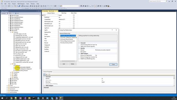Screen dimensions: 177x100
Task: Select FK_Events_Places_PlaceId in relationship list
Action: (x=67, y=39)
